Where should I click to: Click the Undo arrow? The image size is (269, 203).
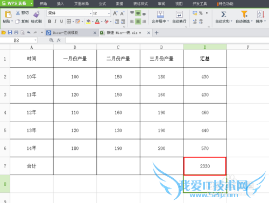click(x=29, y=33)
